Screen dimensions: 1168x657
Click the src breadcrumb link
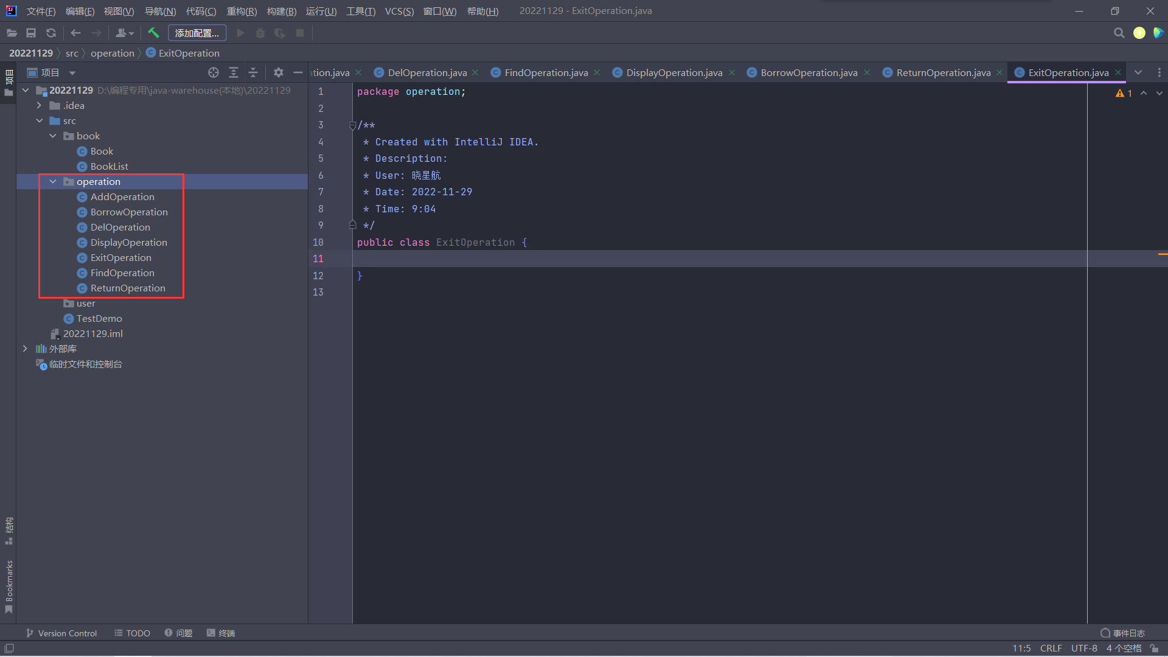[72, 53]
